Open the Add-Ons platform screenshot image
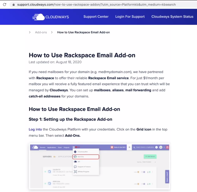 point(99,166)
